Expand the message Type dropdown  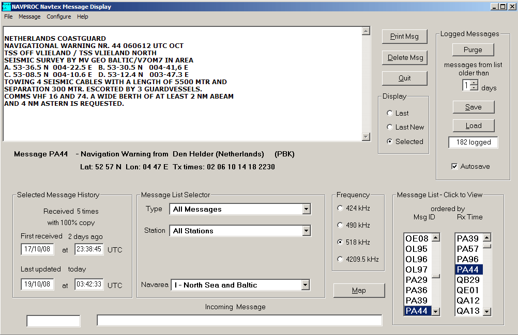click(x=307, y=209)
